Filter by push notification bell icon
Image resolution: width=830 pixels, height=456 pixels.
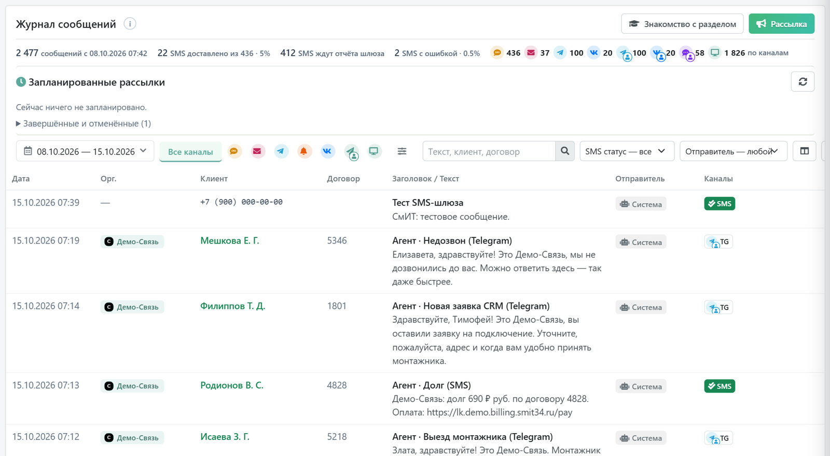coord(304,151)
